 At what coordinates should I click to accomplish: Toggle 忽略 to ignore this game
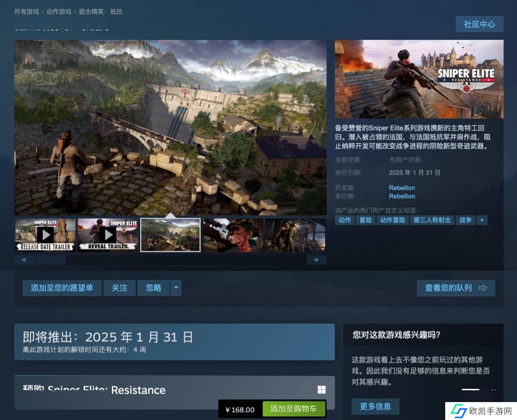point(153,288)
